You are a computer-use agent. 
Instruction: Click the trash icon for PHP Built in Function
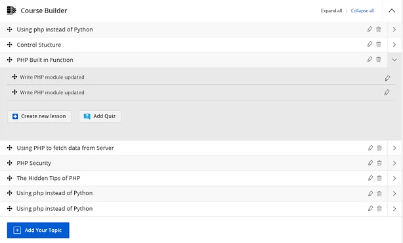click(378, 59)
